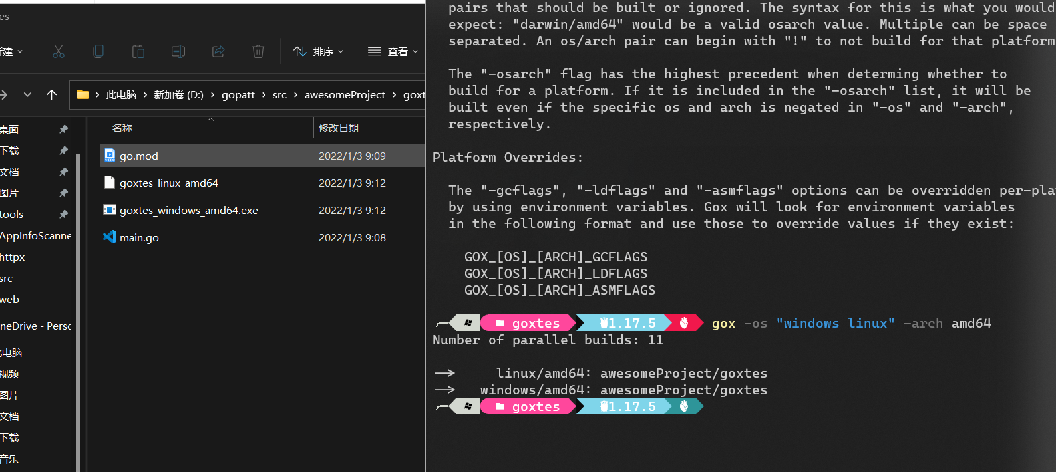
Task: Click the folder icon in address bar
Action: click(83, 94)
